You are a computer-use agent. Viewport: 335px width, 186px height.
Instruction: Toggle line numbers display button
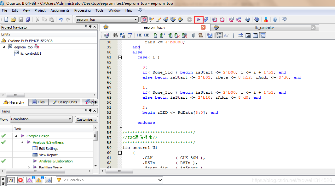pyautogui.click(x=219, y=36)
